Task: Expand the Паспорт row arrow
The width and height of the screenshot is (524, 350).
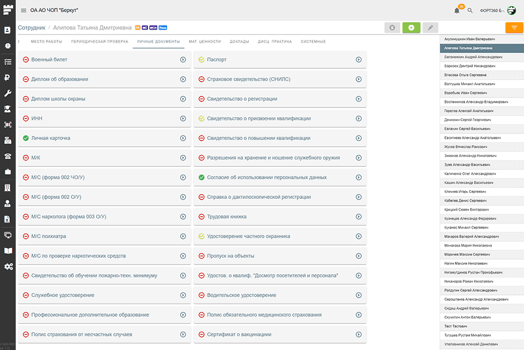Action: [359, 60]
